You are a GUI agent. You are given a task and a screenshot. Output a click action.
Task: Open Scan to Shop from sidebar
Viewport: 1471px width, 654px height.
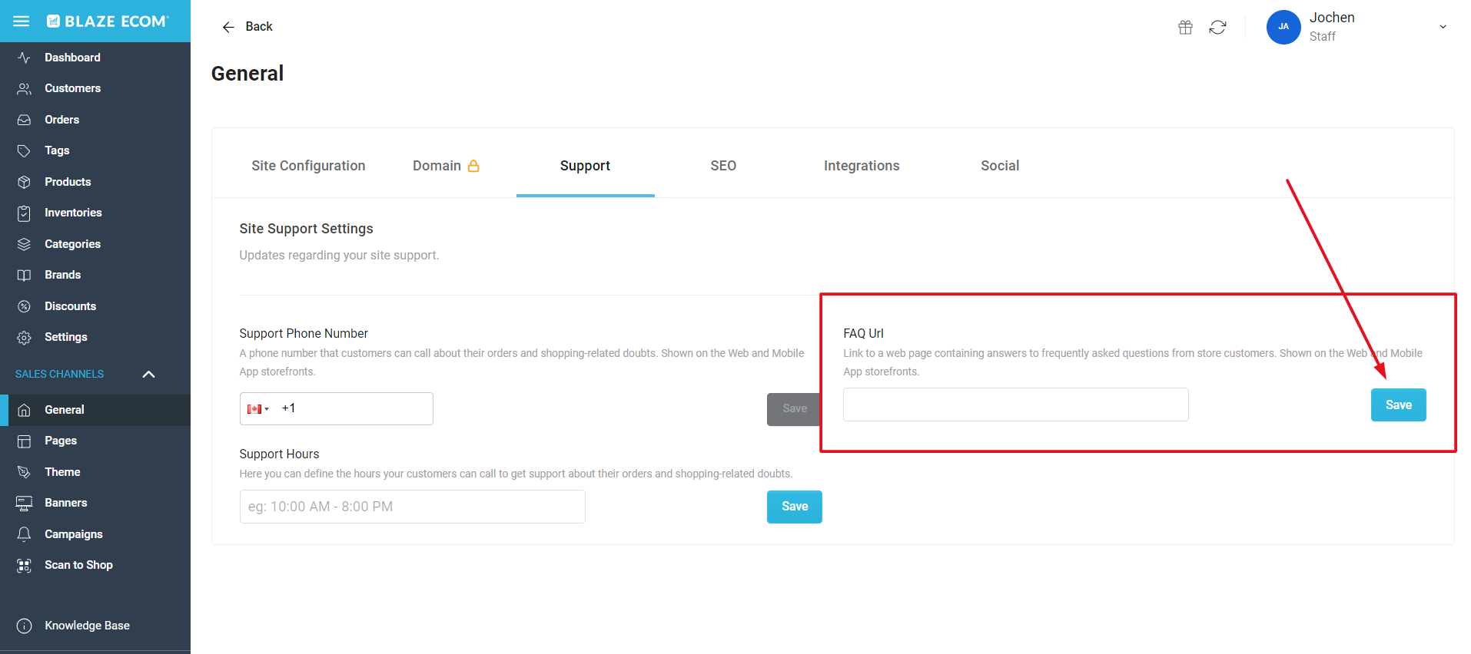point(78,565)
